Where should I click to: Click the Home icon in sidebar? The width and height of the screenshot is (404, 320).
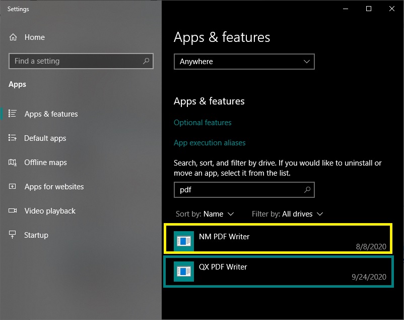(x=13, y=37)
